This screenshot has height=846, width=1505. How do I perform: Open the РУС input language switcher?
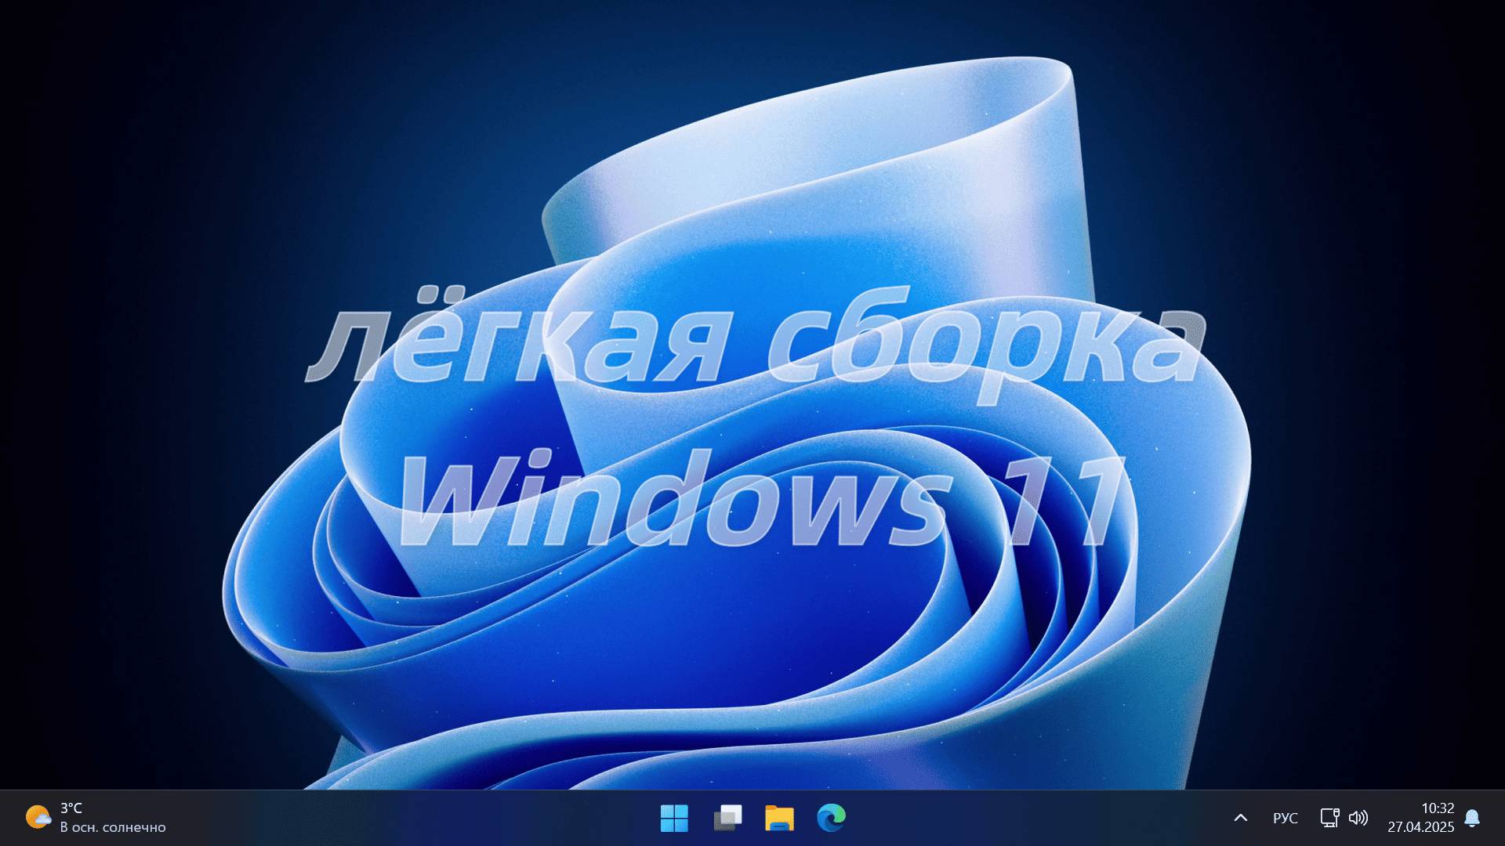pos(1285,818)
